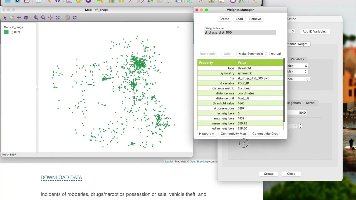Image resolution: width=356 pixels, height=200 pixels.
Task: Click Create button in Weights Manager
Action: (224, 19)
